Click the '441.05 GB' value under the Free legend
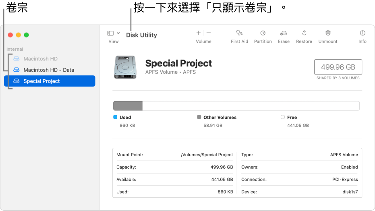Viewport: 375px width, 211px height. tap(298, 126)
